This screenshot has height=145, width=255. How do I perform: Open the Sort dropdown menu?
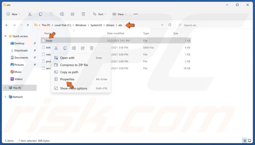click(99, 14)
